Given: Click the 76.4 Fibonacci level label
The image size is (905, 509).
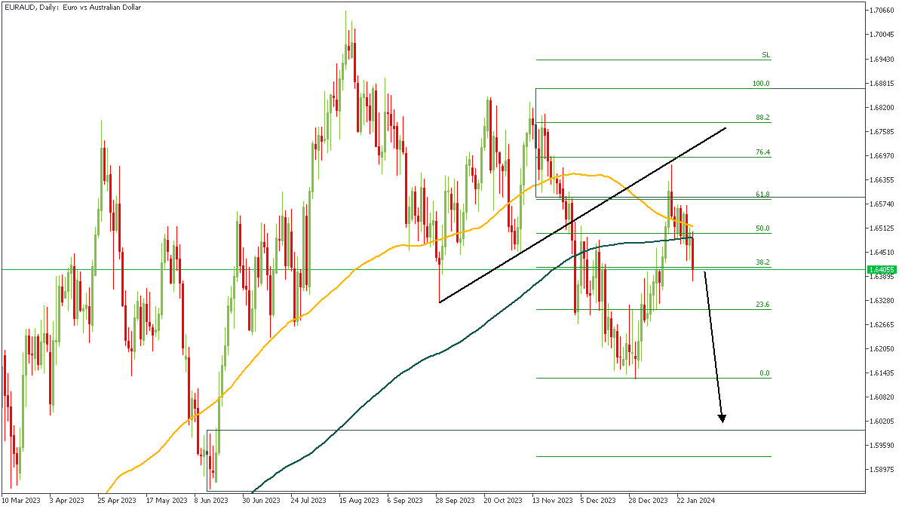Looking at the screenshot, I should coord(762,153).
